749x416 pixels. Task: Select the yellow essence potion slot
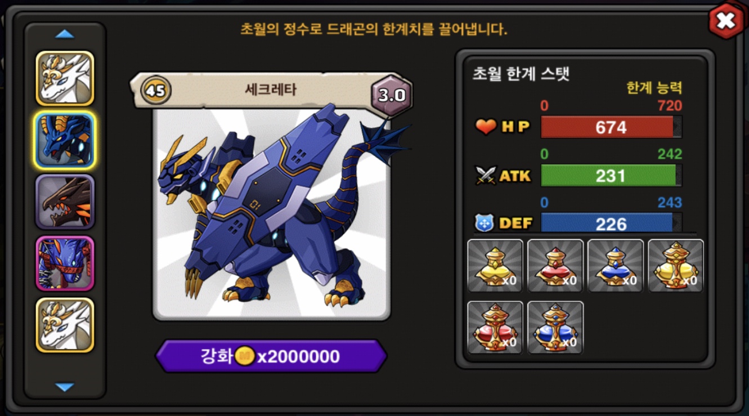point(495,266)
